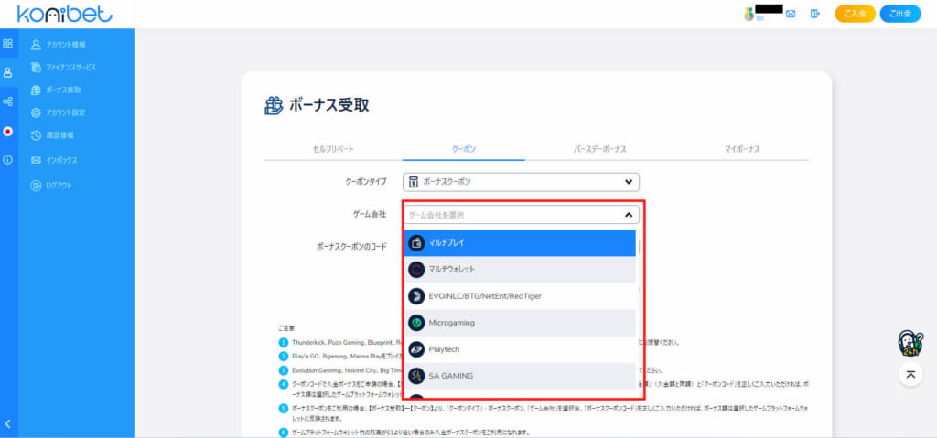
Task: Choose Microgaming from the list
Action: click(x=520, y=323)
